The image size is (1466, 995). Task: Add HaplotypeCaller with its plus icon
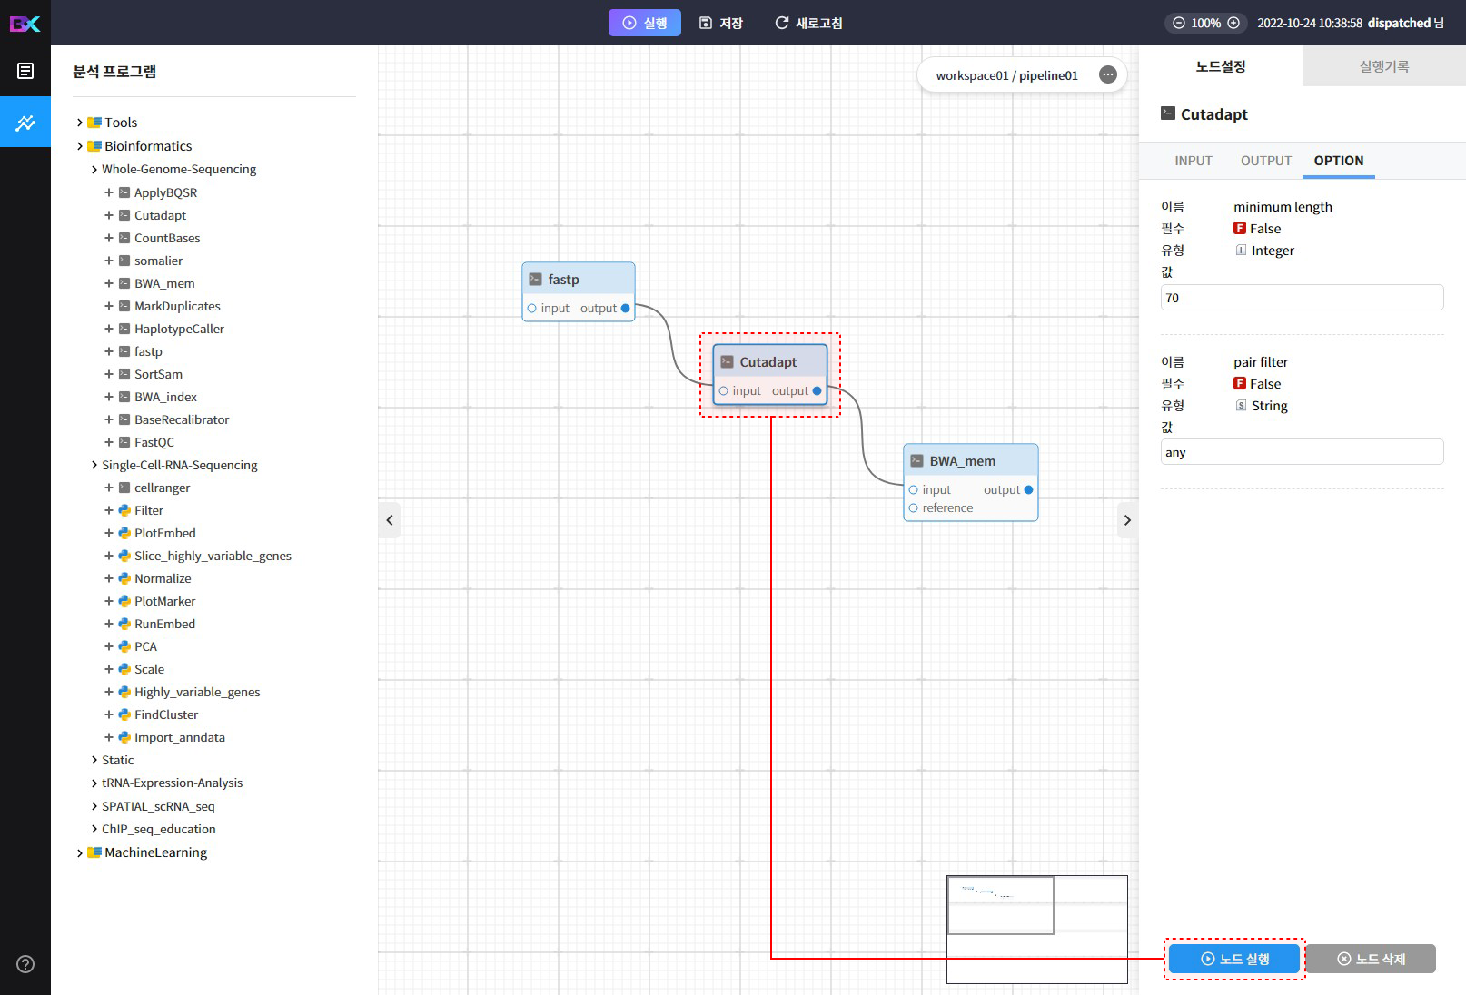(109, 329)
